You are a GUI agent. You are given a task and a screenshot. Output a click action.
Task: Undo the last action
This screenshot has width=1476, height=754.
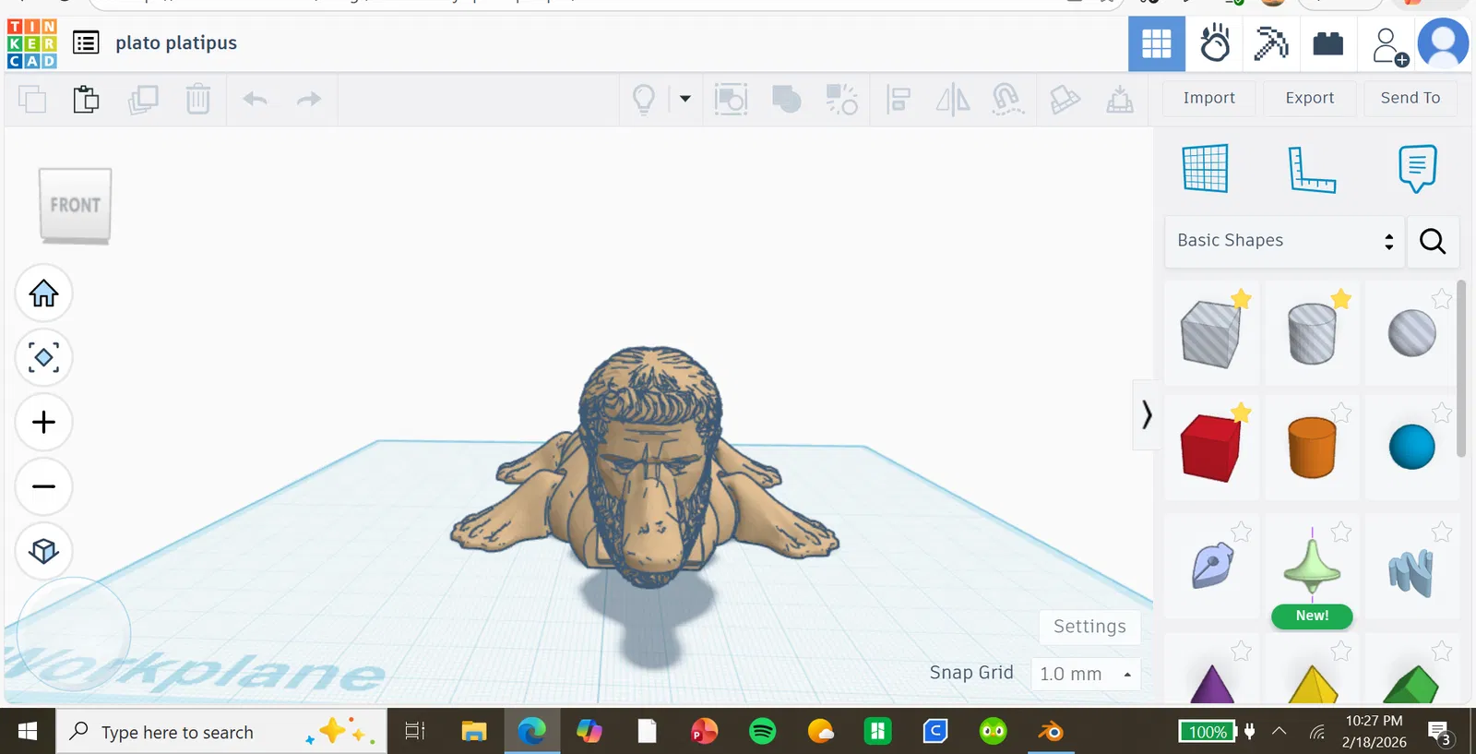(x=256, y=99)
